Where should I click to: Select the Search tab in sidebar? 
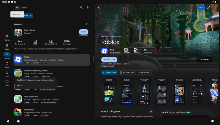[7, 56]
